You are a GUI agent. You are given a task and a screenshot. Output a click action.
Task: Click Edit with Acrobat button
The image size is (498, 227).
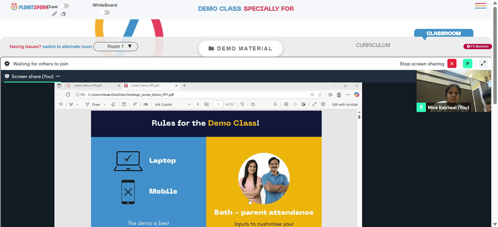345,104
